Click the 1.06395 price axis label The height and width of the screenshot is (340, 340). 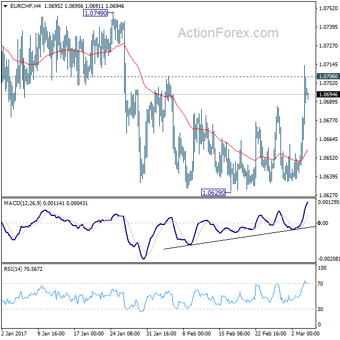[328, 176]
